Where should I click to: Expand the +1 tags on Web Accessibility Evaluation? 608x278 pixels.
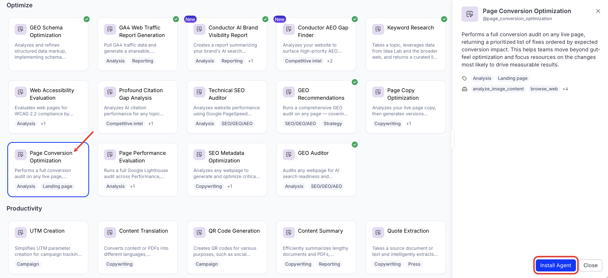(x=43, y=124)
